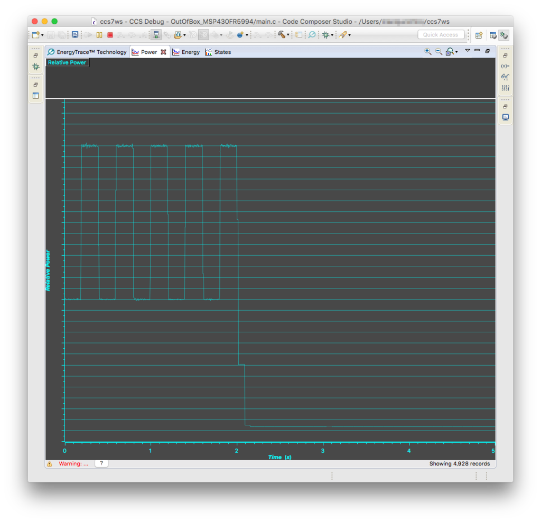Minimize the Power view panel

coord(477,50)
